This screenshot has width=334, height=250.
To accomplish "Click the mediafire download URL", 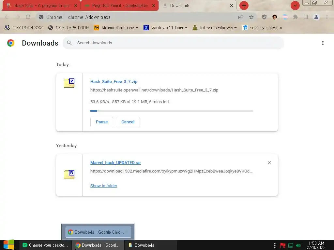I will click(x=171, y=171).
